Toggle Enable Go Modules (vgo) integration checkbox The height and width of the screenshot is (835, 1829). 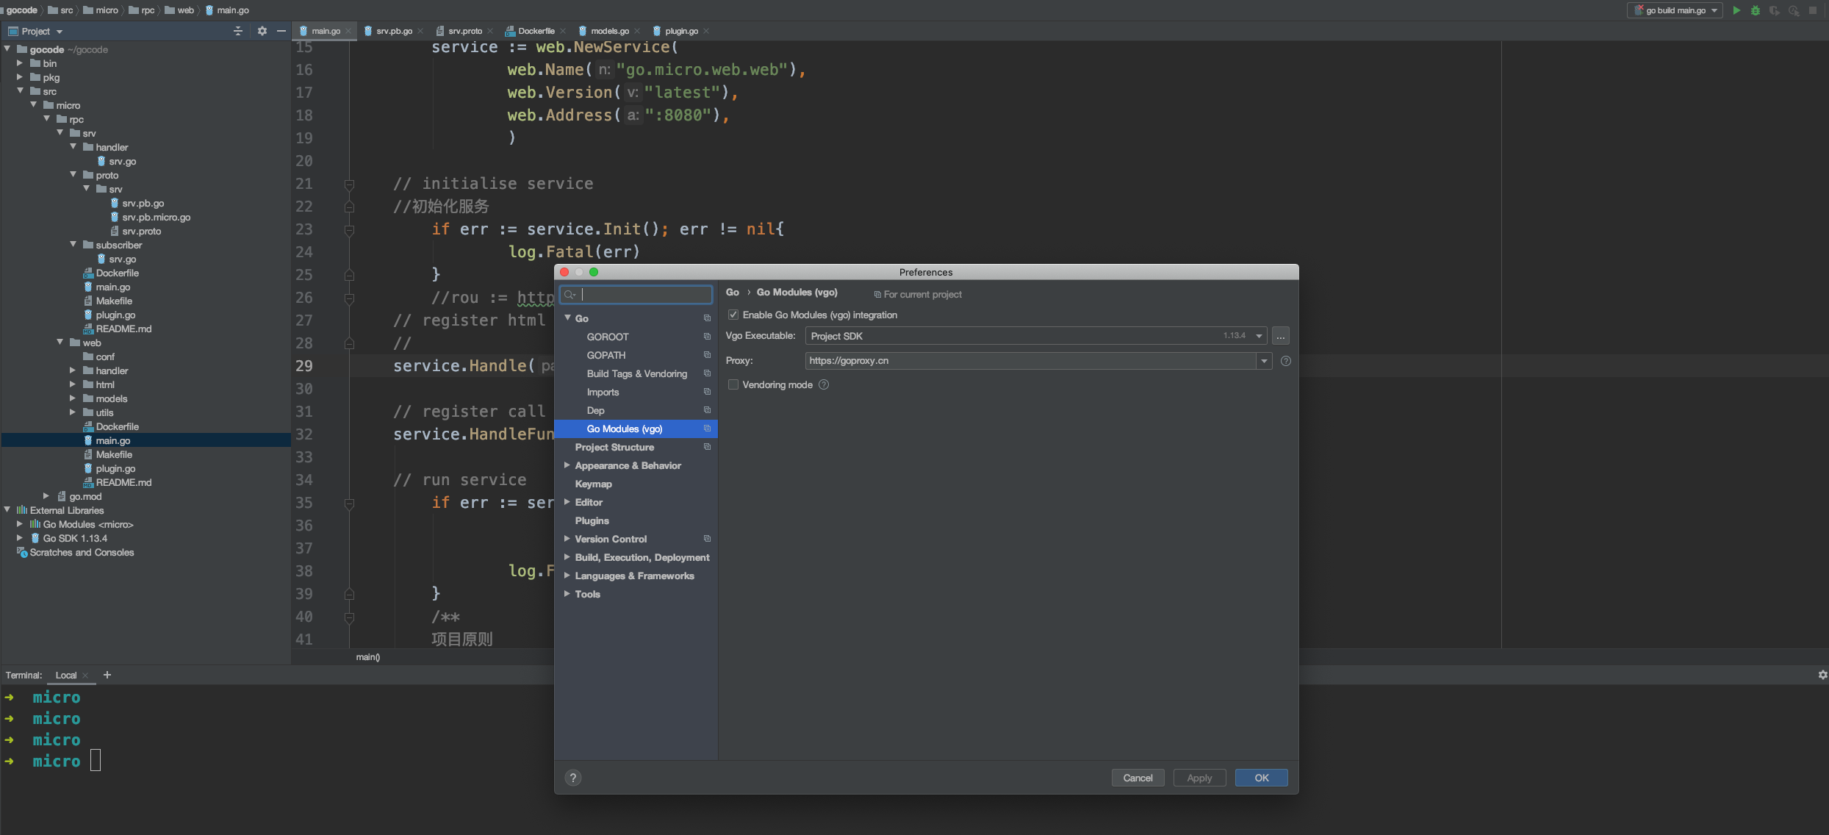[x=733, y=315]
